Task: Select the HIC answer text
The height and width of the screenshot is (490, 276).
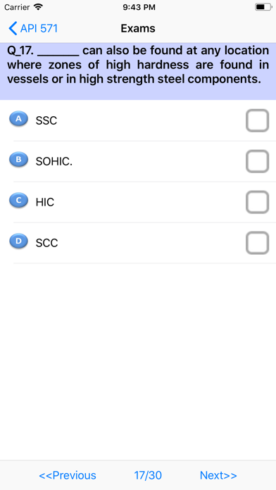Action: 44,203
